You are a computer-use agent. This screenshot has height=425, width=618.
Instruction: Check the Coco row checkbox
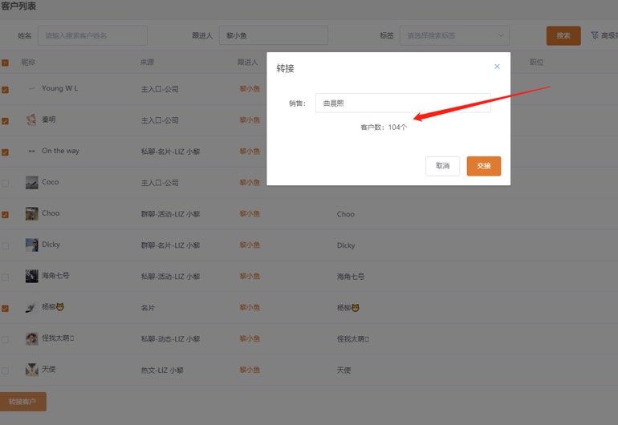5,184
